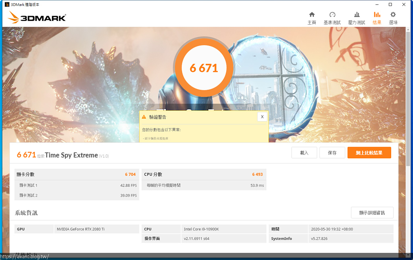
Task: Select the Results (結果) bar-chart icon
Action: 377,15
